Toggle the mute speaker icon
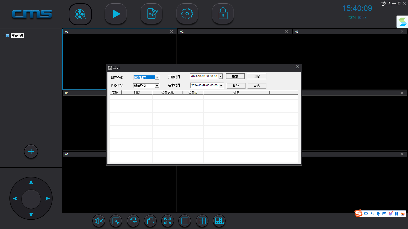The width and height of the screenshot is (408, 229). [99, 221]
